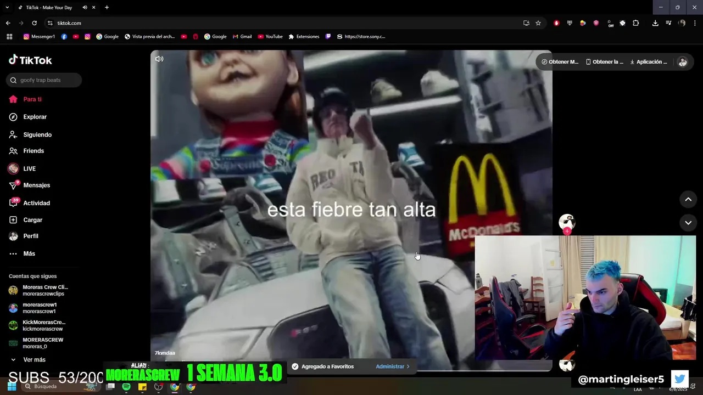Open a new browser tab
Viewport: 703px width, 395px height.
(107, 8)
